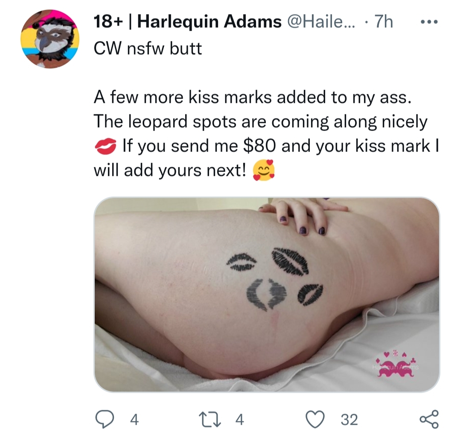457x441 pixels.
Task: Click the retweet count 4
Action: (x=239, y=420)
